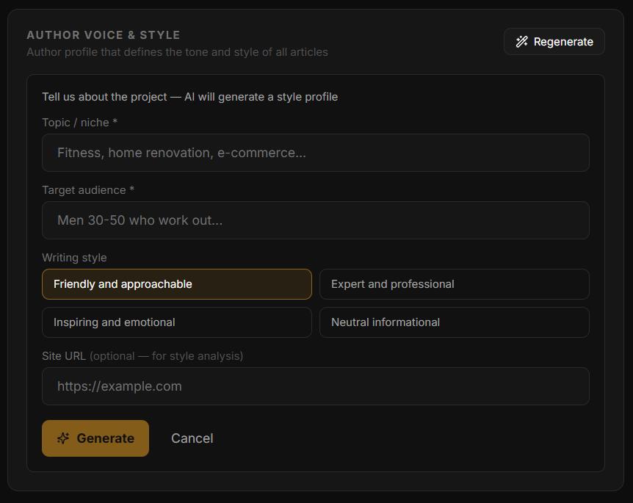Click Cancel to dismiss the form

(192, 438)
